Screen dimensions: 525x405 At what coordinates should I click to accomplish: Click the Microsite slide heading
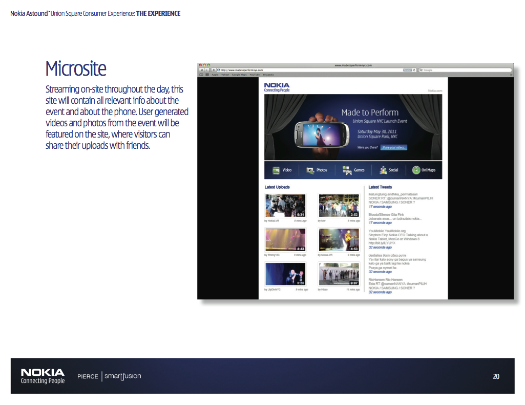[76, 69]
